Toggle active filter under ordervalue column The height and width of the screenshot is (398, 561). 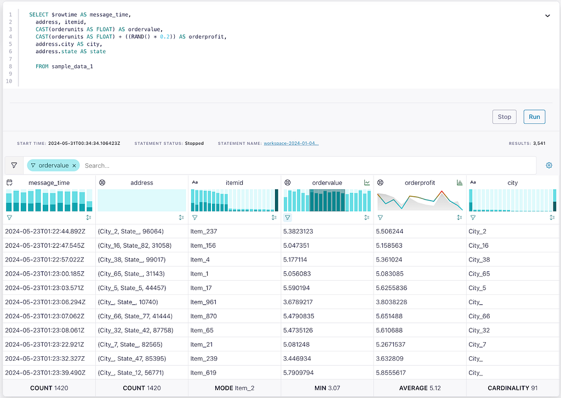click(287, 217)
